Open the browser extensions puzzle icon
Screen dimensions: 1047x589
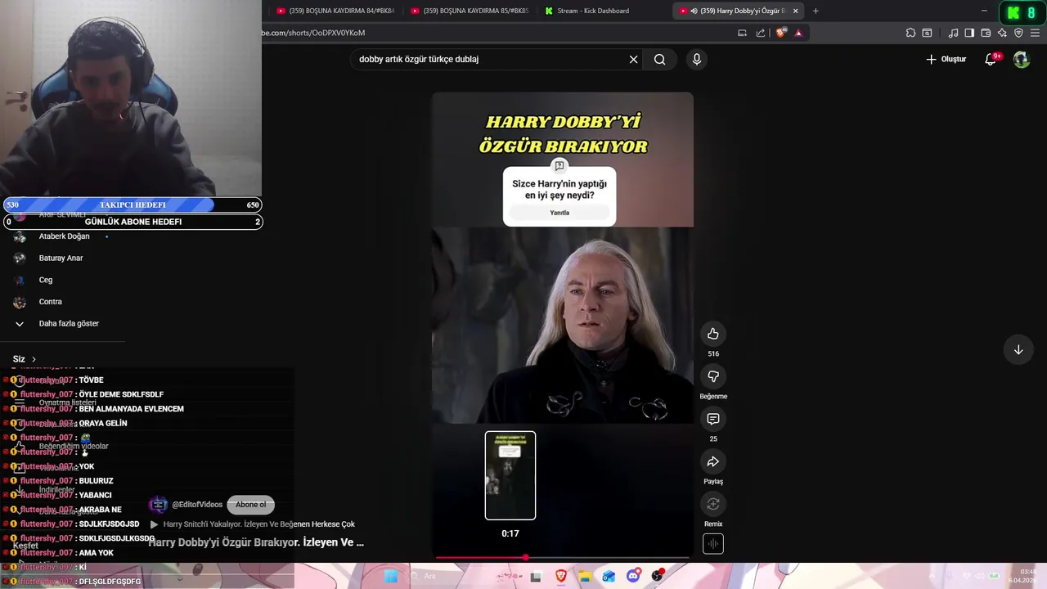(x=910, y=33)
